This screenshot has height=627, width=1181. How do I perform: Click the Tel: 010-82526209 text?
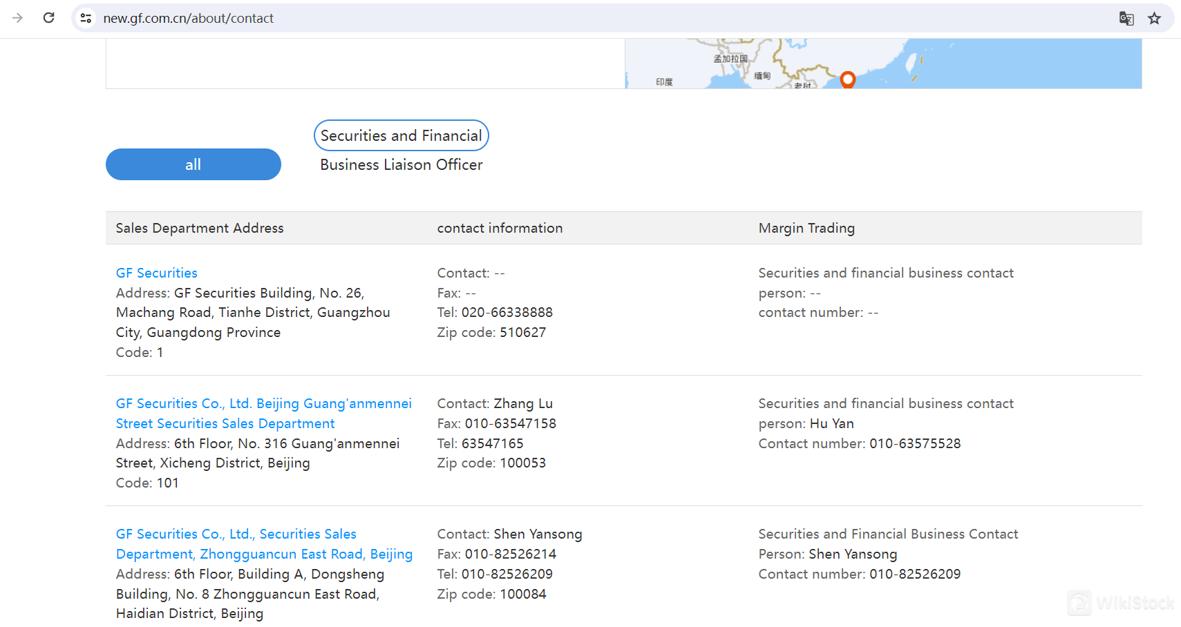[495, 574]
